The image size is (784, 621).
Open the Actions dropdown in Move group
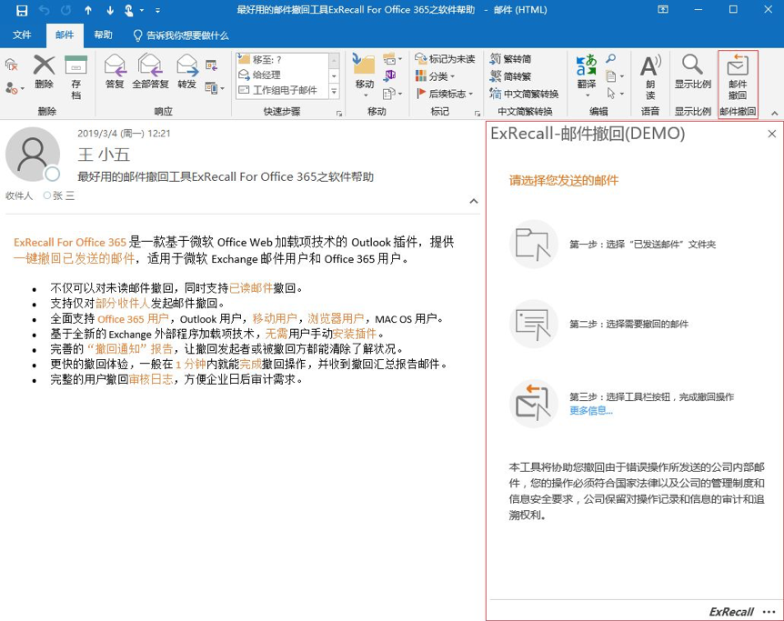tap(393, 94)
